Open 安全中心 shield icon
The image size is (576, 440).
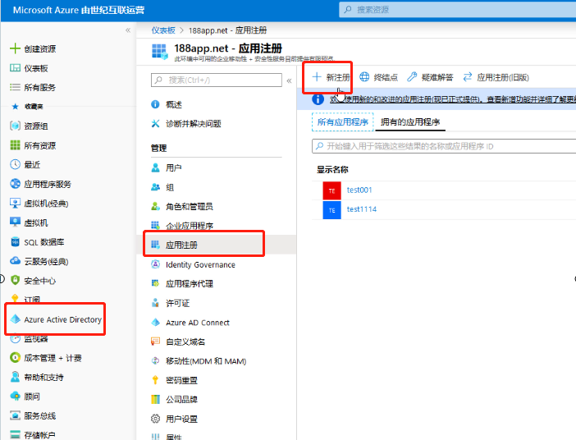pos(15,281)
